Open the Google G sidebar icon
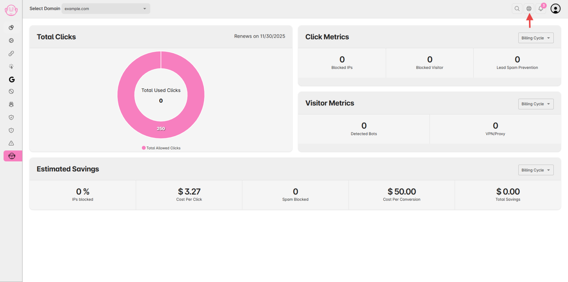The height and width of the screenshot is (282, 568). click(11, 80)
